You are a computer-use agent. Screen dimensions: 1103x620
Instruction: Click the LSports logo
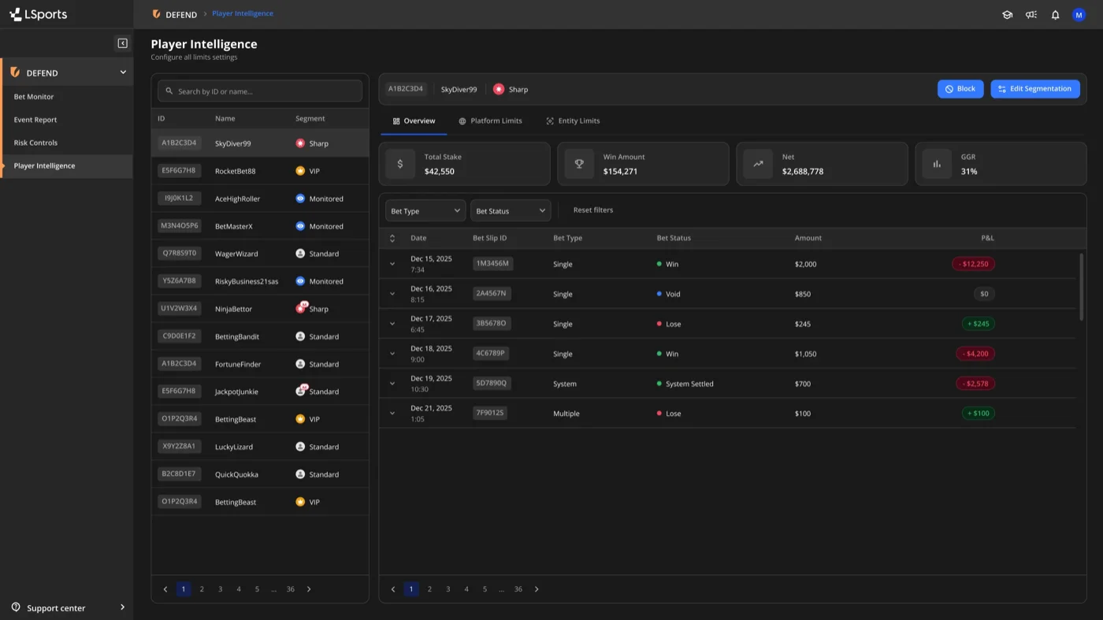pos(38,14)
